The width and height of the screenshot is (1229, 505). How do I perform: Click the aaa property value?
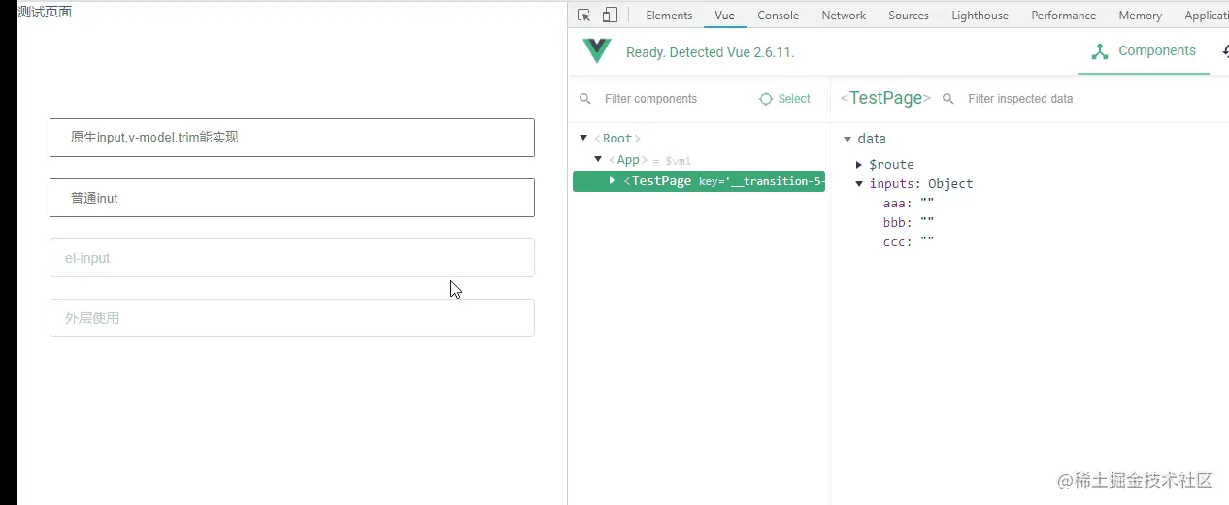(927, 204)
